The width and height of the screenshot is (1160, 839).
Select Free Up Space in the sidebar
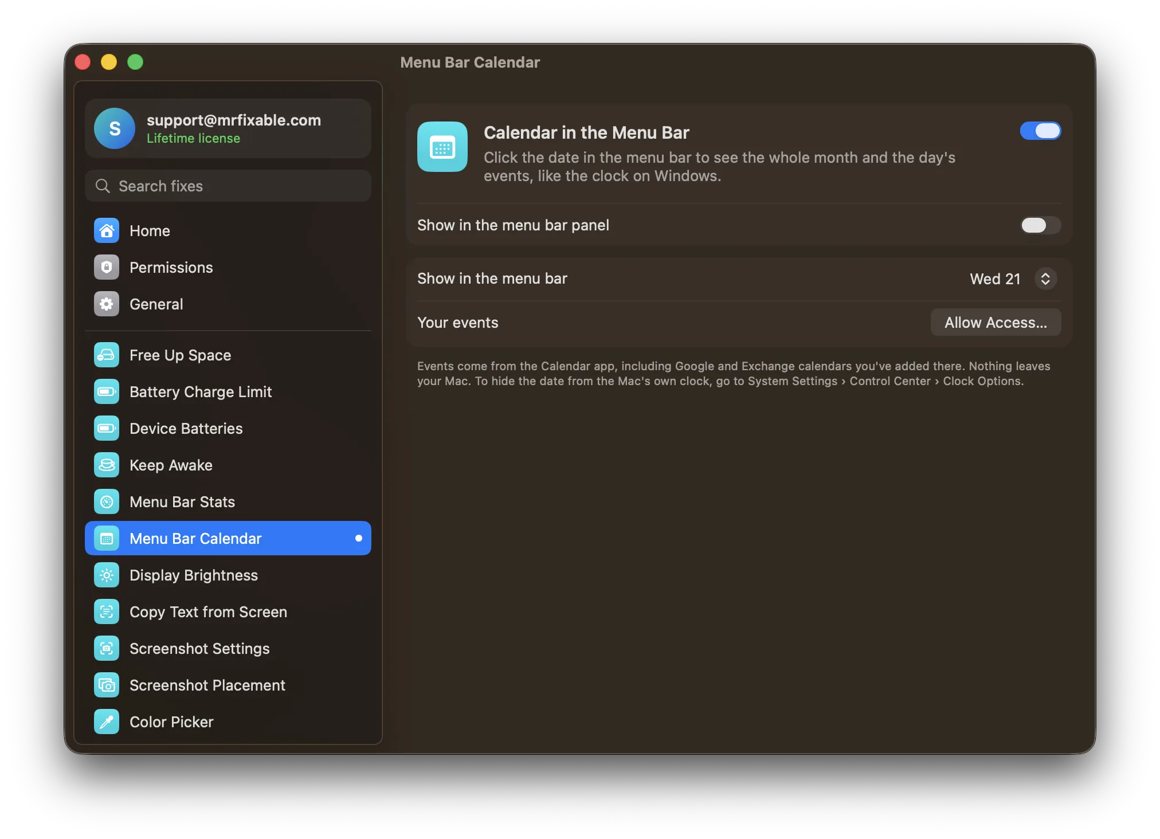pyautogui.click(x=228, y=355)
